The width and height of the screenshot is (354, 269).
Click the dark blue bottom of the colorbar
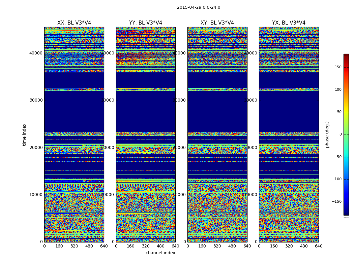346,213
